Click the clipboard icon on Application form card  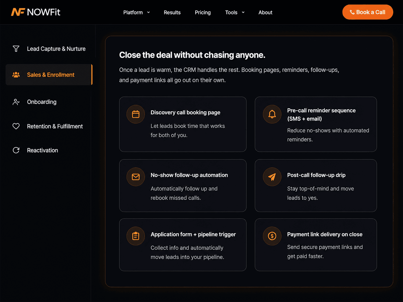(136, 236)
